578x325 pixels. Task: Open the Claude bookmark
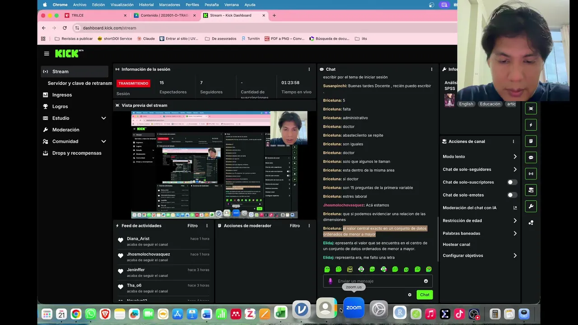145,38
